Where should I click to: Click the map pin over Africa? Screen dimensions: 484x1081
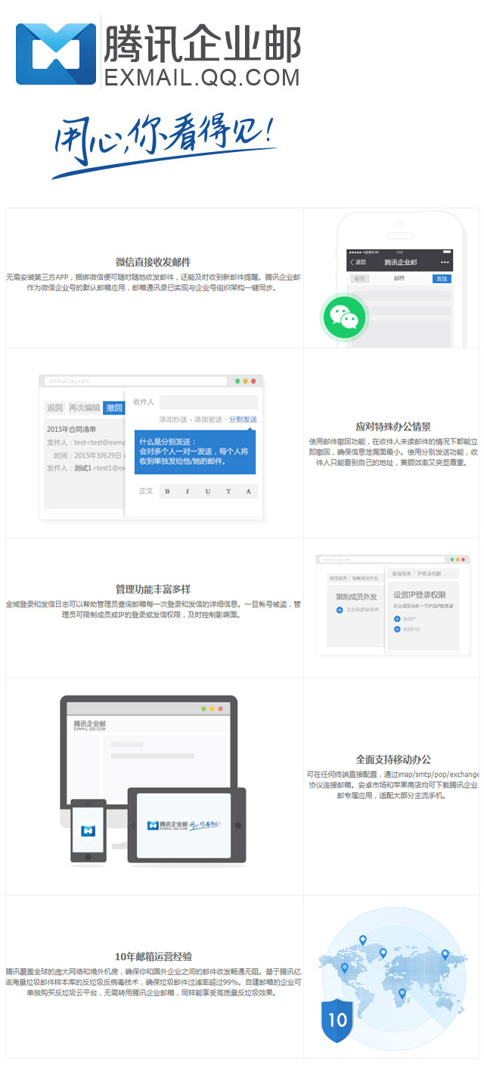(x=402, y=993)
